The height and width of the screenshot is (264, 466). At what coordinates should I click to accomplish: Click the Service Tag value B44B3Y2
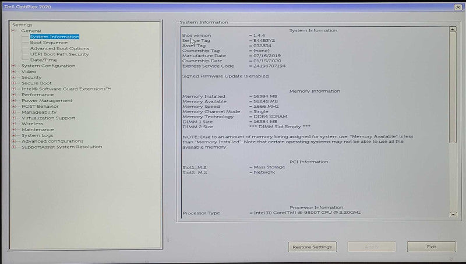click(x=264, y=40)
